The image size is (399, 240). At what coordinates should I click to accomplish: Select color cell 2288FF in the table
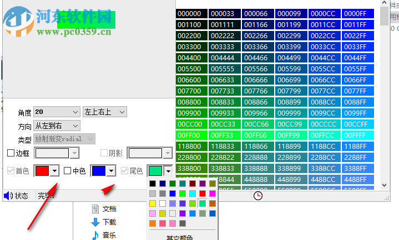pyautogui.click(x=358, y=157)
